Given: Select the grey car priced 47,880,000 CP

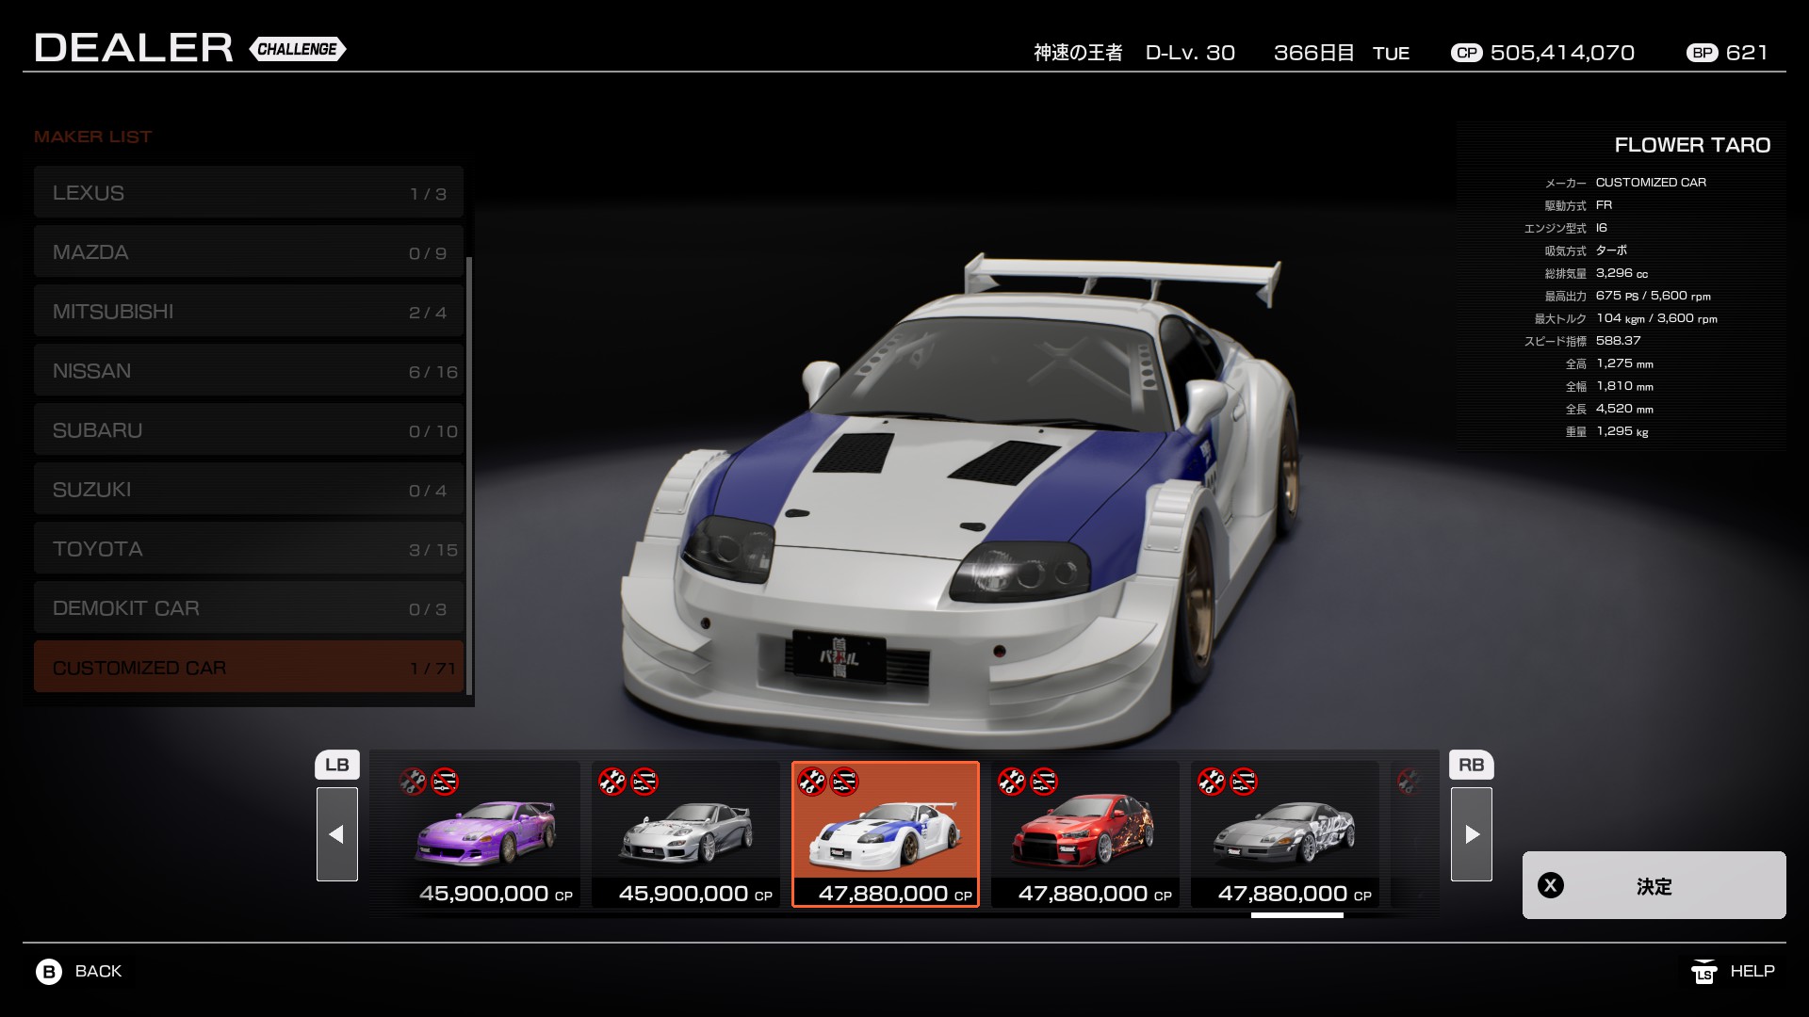Looking at the screenshot, I should pyautogui.click(x=1285, y=834).
